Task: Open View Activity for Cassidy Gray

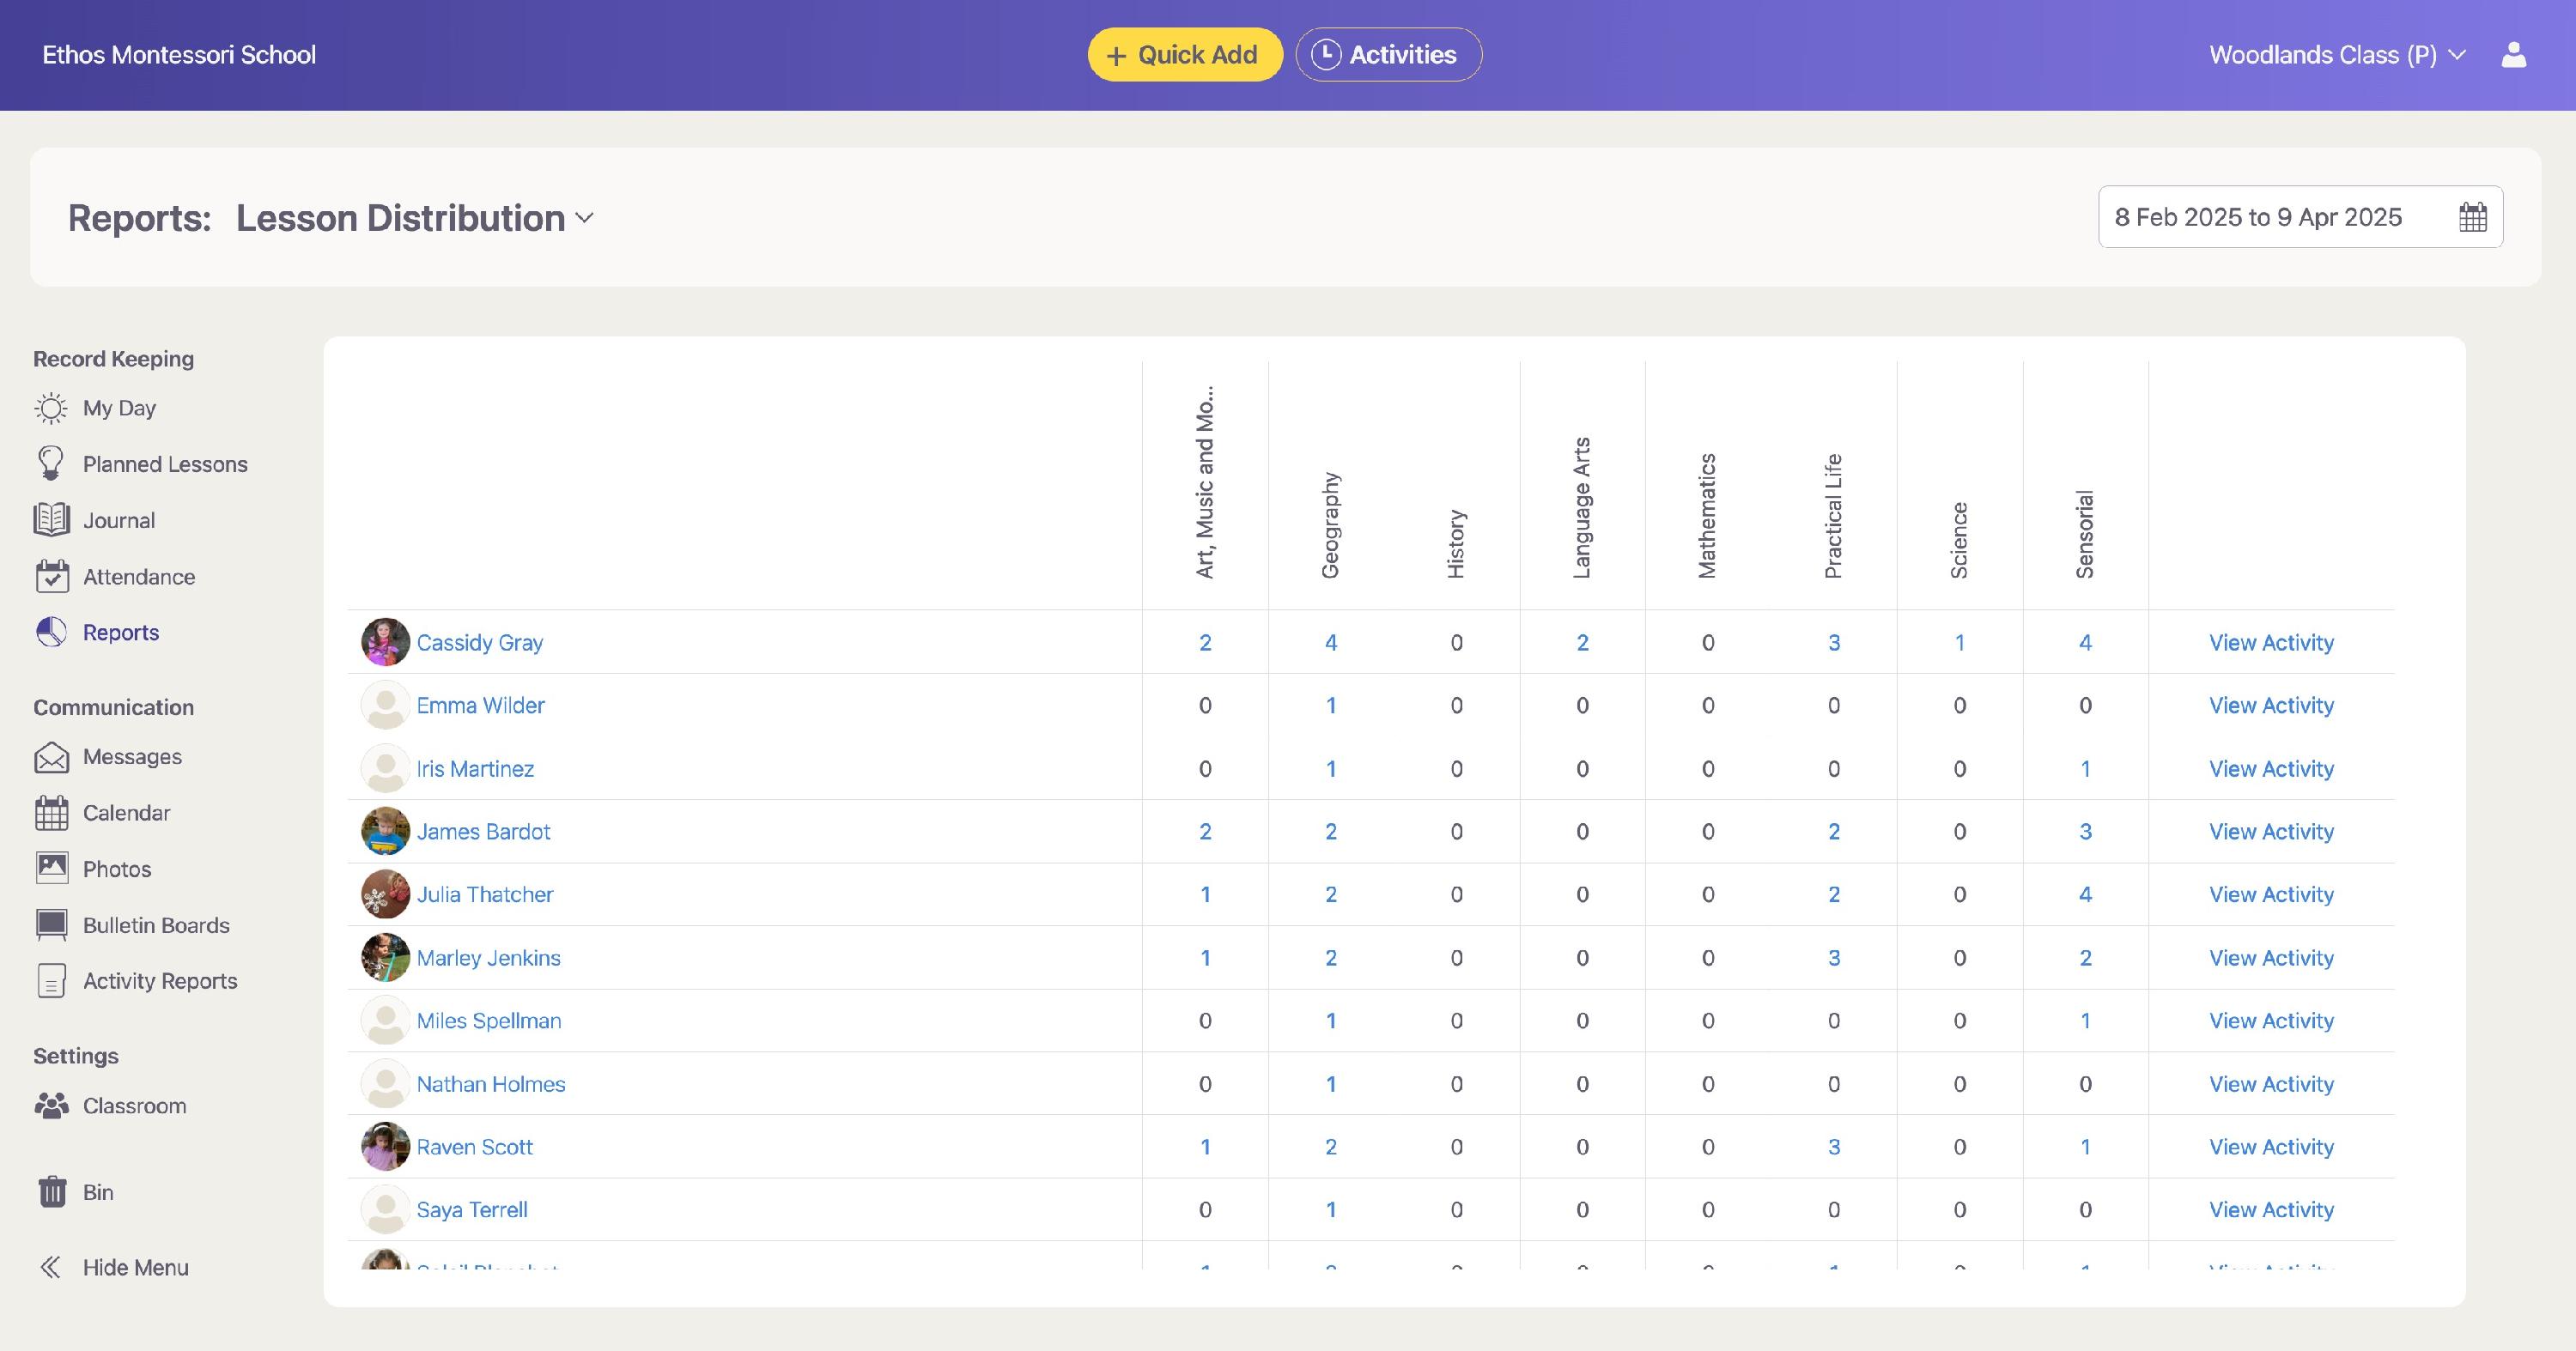Action: pos(2270,643)
